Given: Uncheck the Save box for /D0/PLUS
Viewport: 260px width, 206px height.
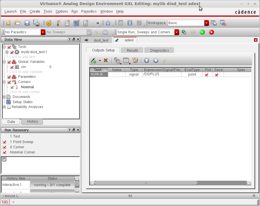Looking at the screenshot, I should [217, 74].
